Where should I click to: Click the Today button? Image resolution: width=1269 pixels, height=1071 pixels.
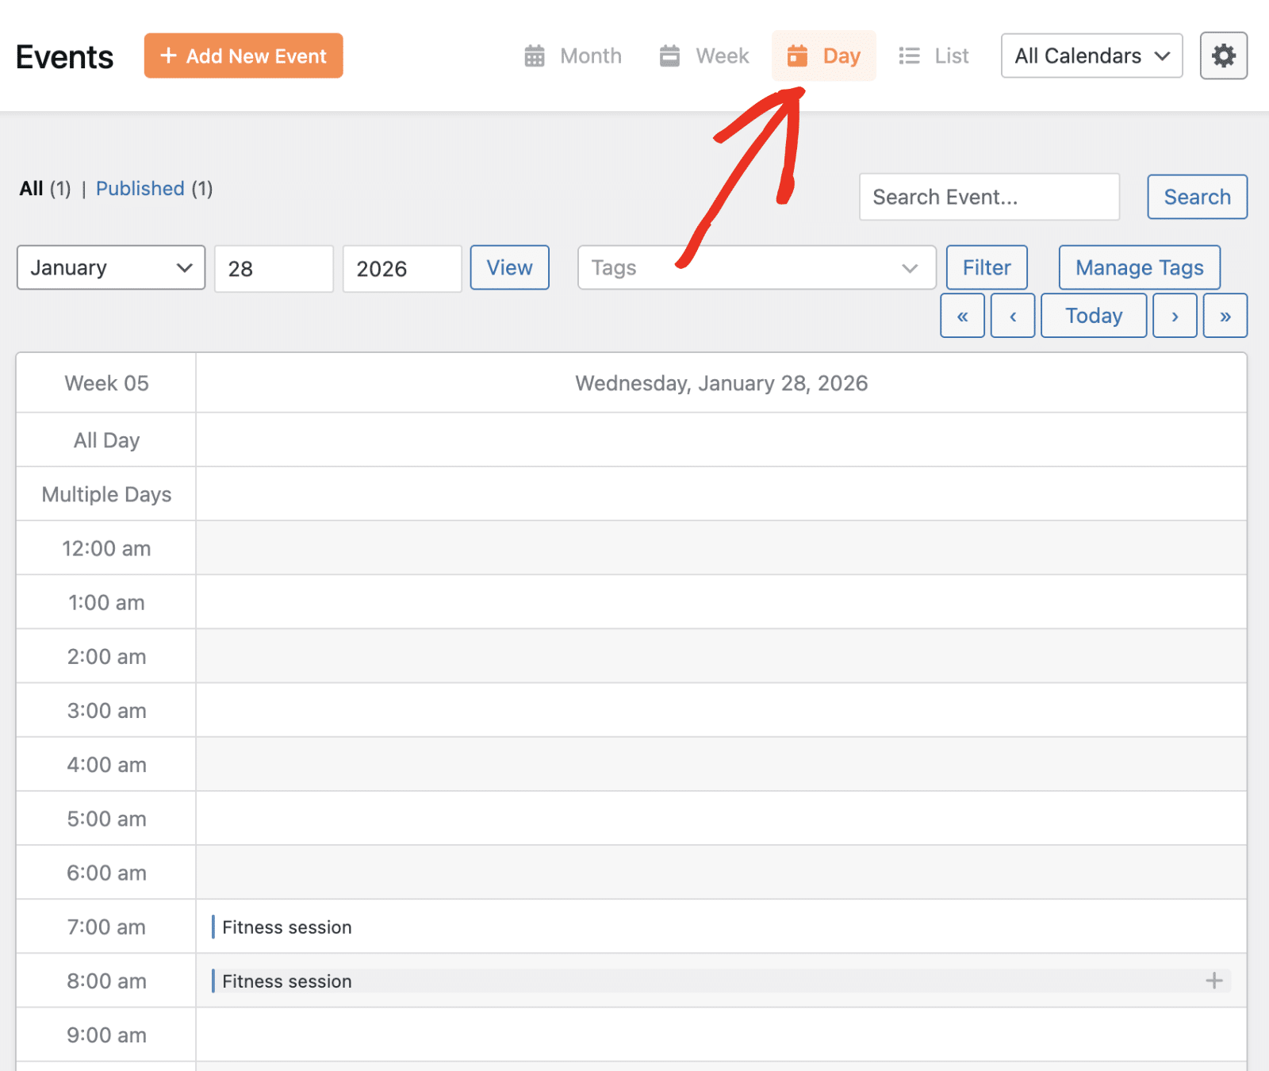coord(1093,316)
